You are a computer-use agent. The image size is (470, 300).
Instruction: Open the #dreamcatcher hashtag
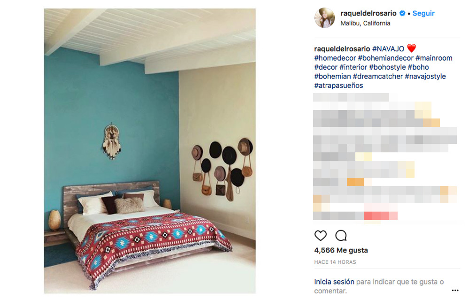378,76
